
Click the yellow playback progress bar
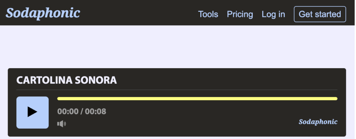point(197,99)
